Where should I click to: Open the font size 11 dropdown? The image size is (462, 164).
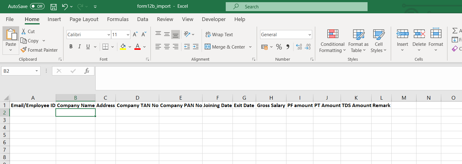point(128,35)
